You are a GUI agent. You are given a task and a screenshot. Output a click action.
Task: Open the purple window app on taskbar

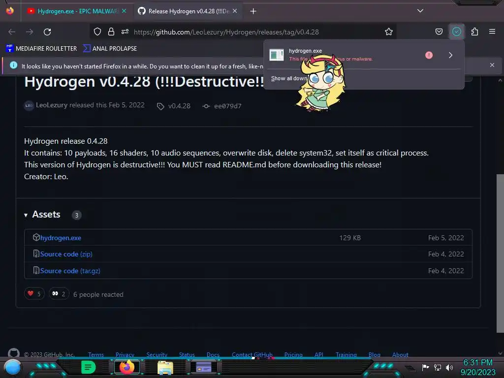click(203, 367)
